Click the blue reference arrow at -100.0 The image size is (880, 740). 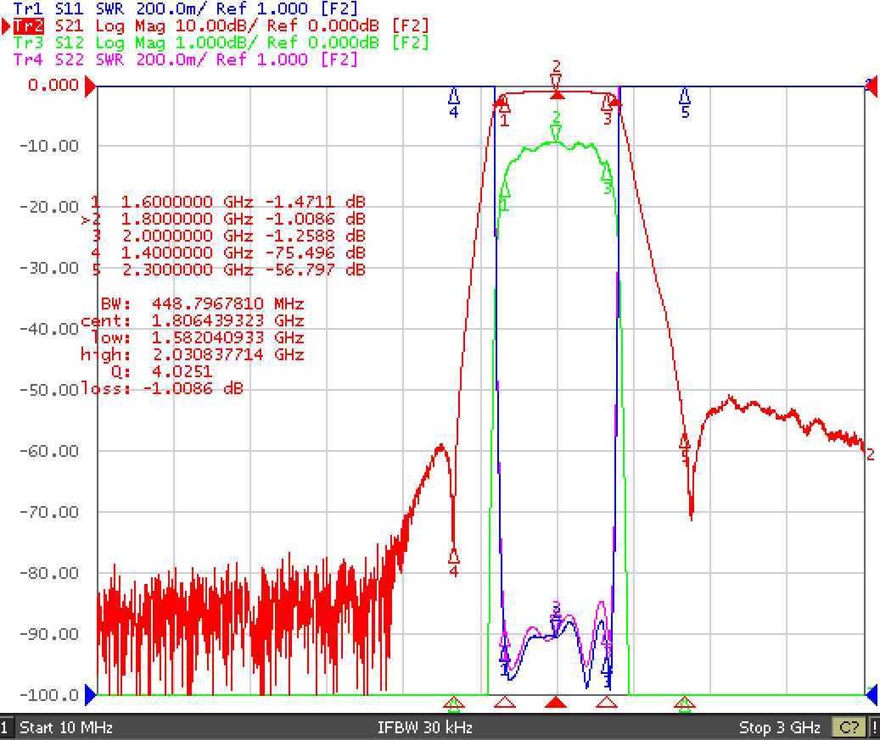pyautogui.click(x=90, y=694)
